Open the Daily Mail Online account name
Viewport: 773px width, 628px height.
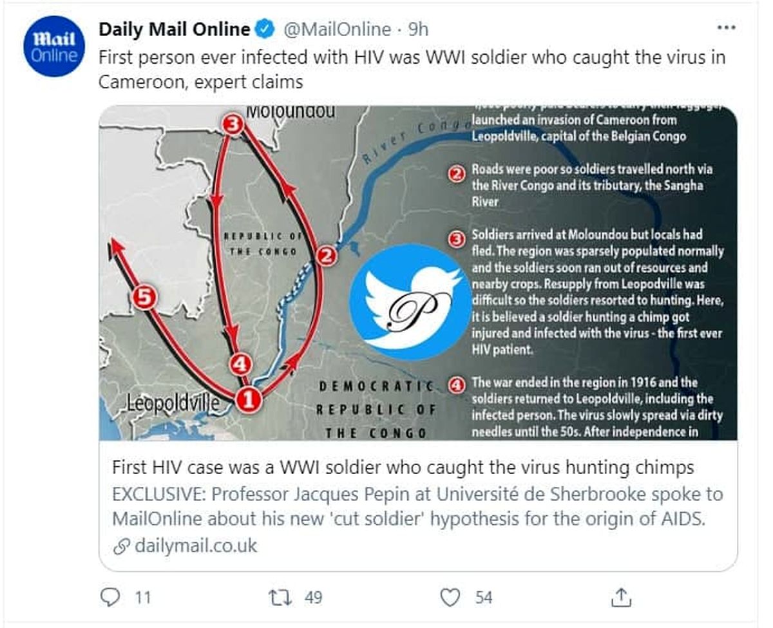(x=174, y=29)
